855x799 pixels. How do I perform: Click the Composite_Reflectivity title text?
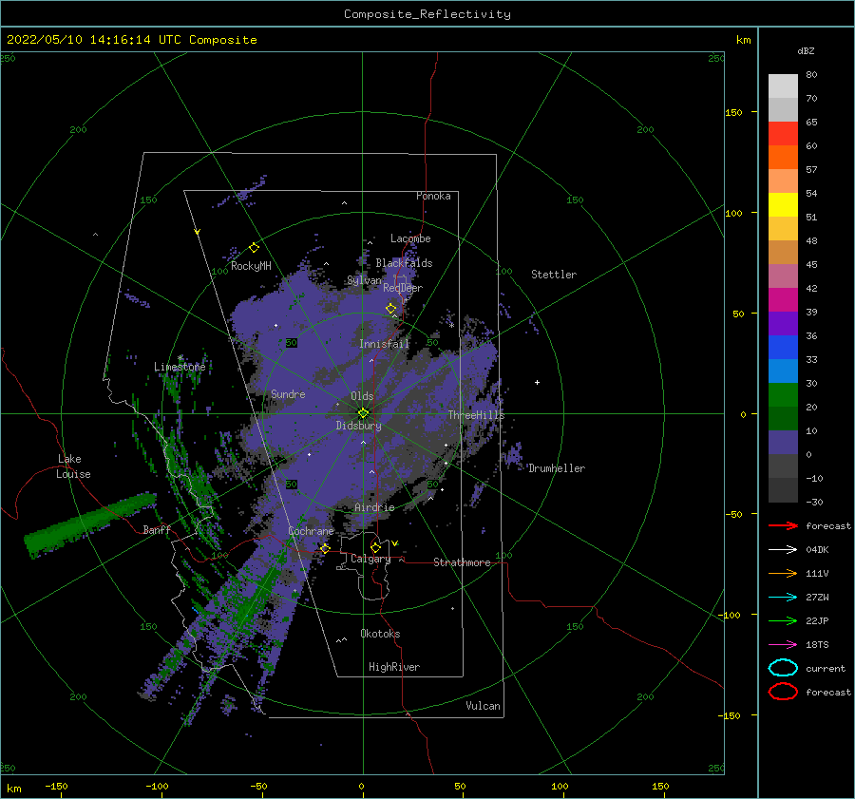(427, 14)
